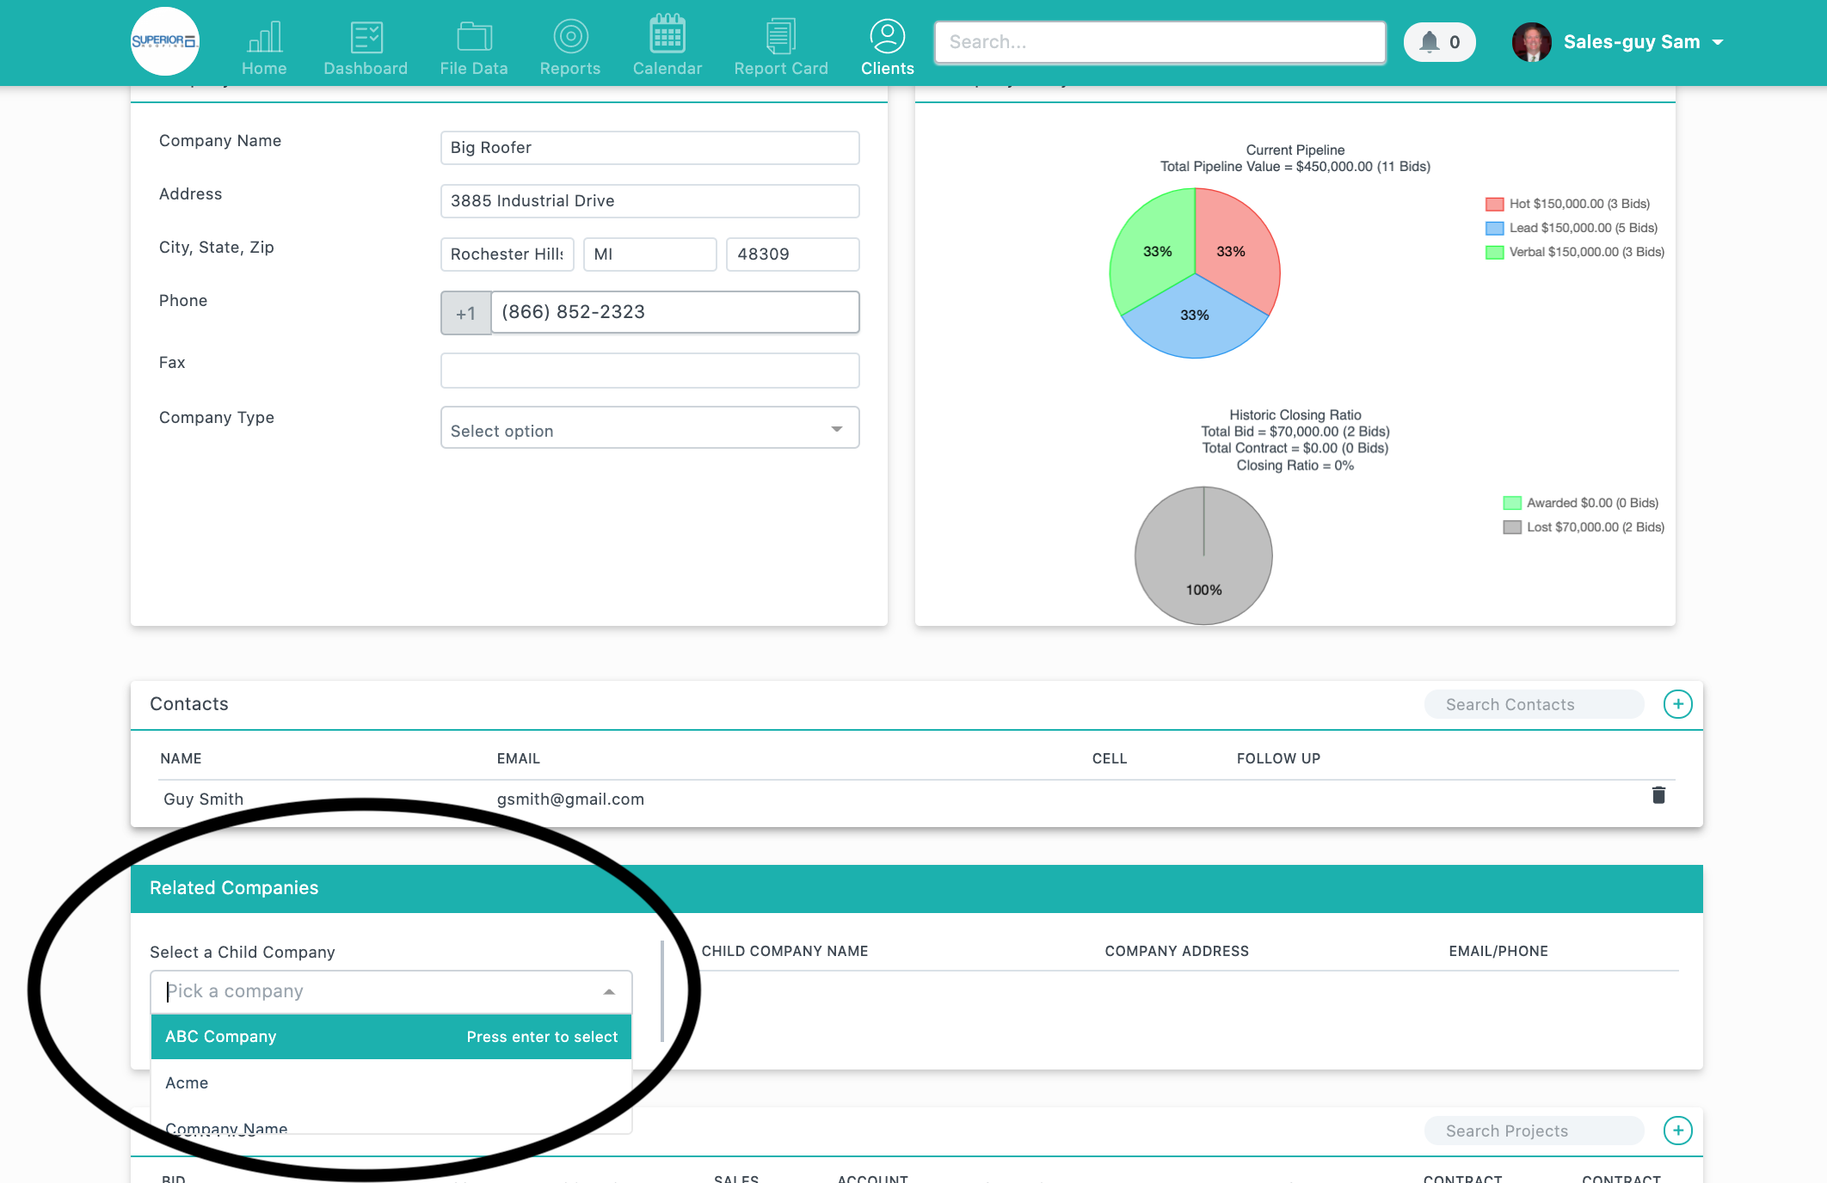Open the Reports page
Screen dimensions: 1827x1183
tap(570, 48)
